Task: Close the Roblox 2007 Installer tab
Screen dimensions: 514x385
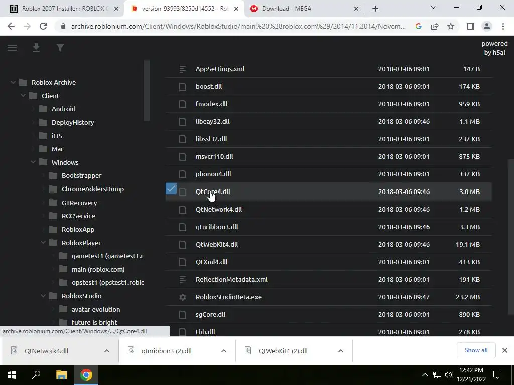Action: click(x=116, y=9)
